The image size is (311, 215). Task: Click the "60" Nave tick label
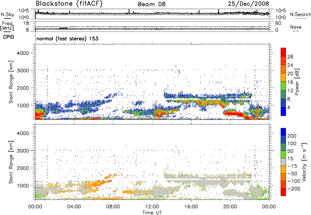pyautogui.click(x=278, y=23)
